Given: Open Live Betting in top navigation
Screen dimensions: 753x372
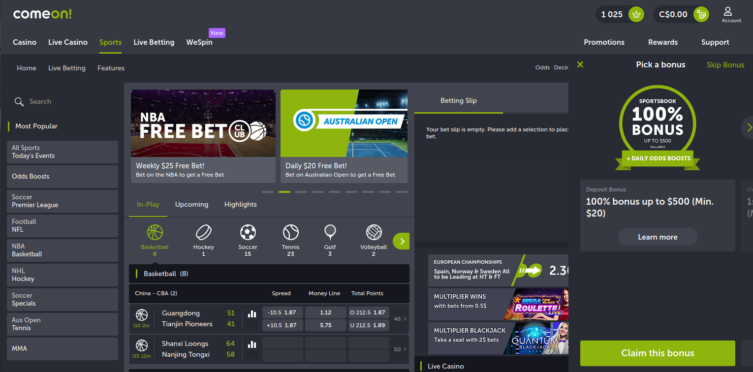Looking at the screenshot, I should (154, 42).
